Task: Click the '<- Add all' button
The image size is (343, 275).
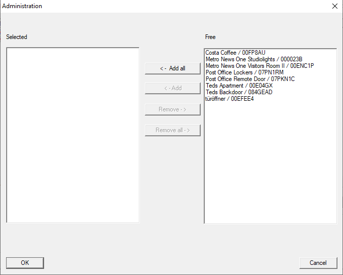Action: (172, 68)
